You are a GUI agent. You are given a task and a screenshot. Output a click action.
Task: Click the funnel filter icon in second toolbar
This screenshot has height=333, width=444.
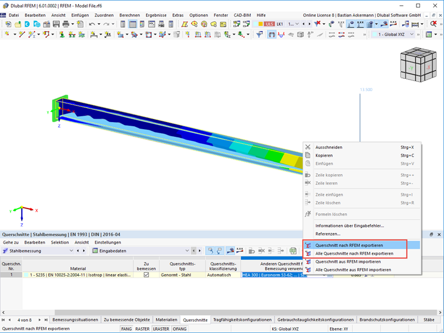(x=259, y=34)
